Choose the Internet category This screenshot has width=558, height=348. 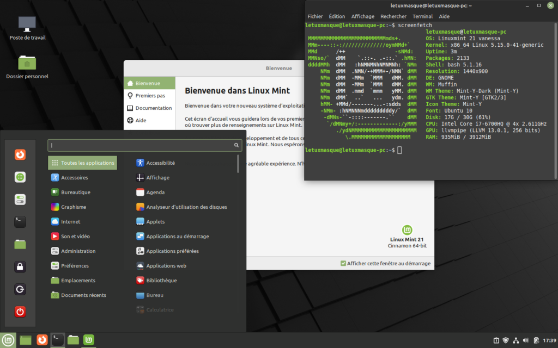coord(66,222)
